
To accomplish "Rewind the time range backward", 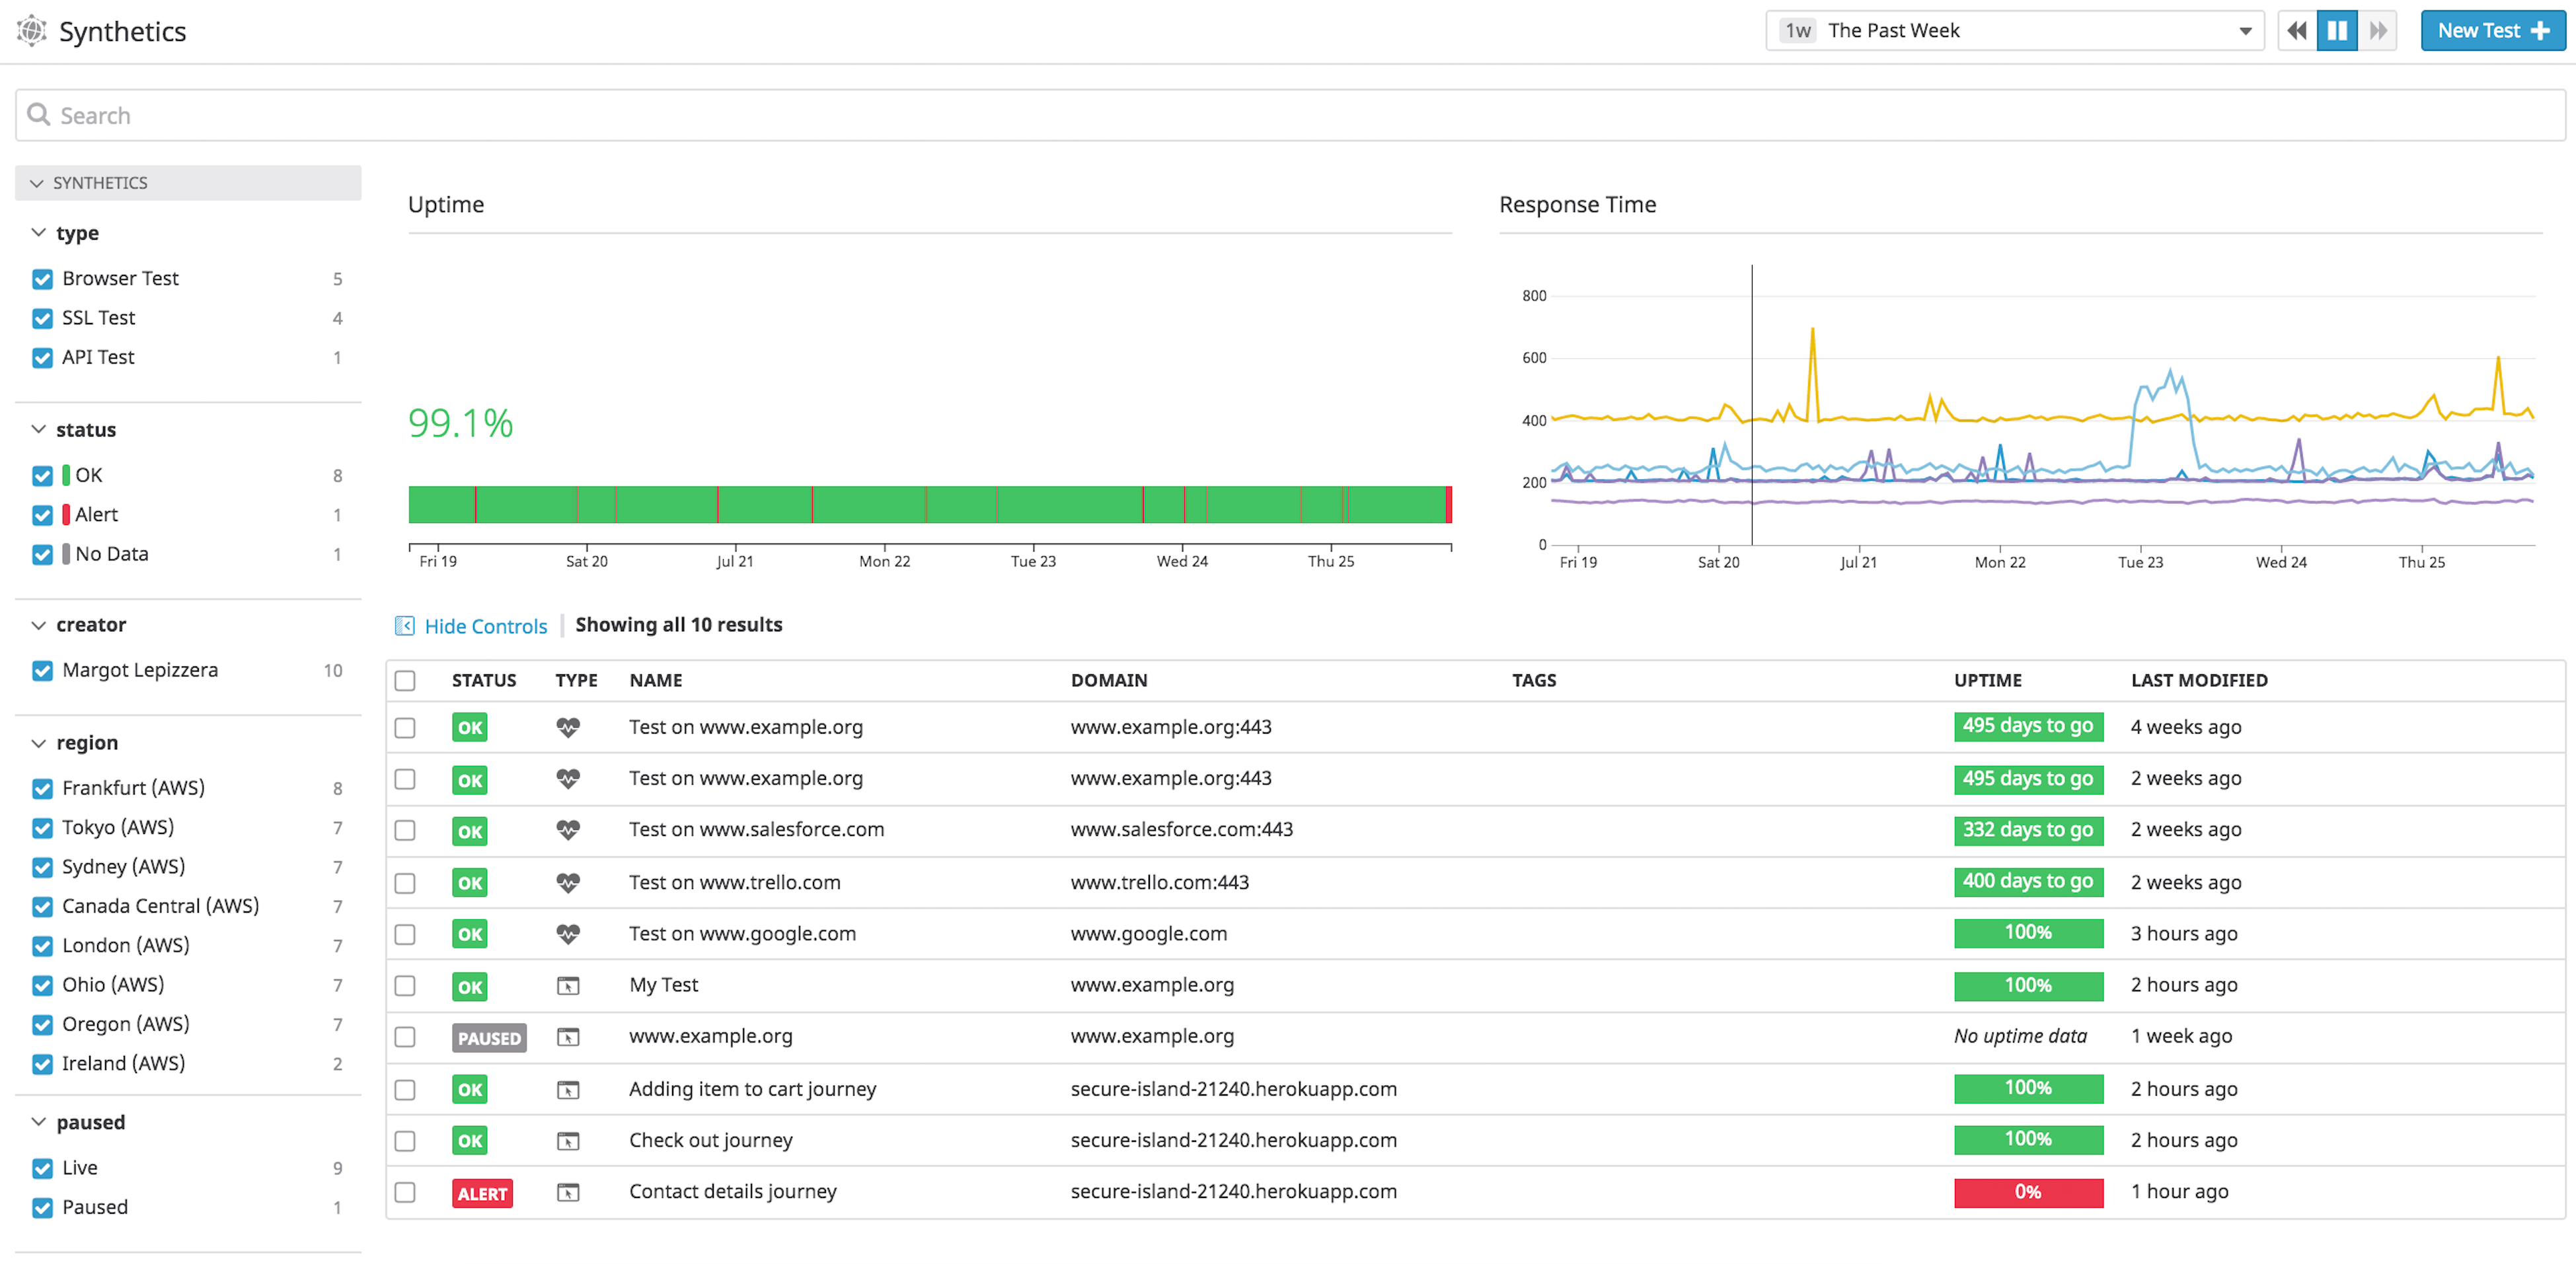I will pyautogui.click(x=2297, y=31).
